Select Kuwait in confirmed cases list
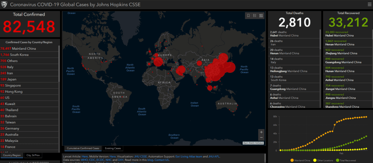 point(29,104)
